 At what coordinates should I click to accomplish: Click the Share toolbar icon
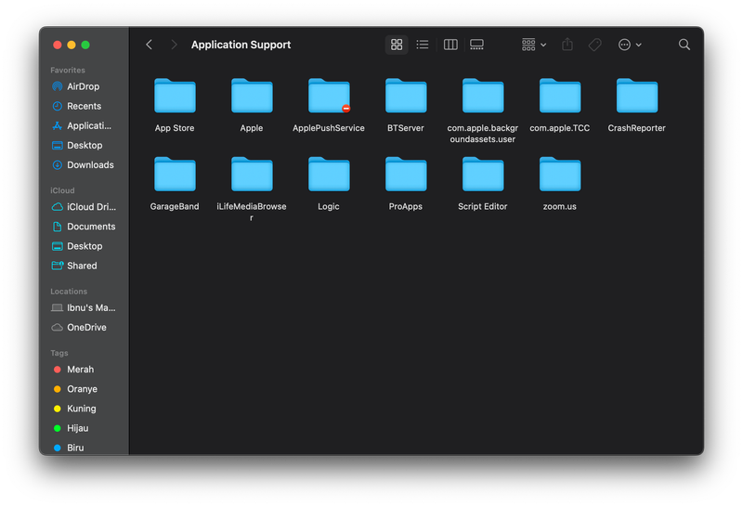(x=567, y=45)
